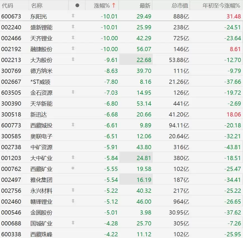Open the stock named 奥联电子

pos(41,136)
